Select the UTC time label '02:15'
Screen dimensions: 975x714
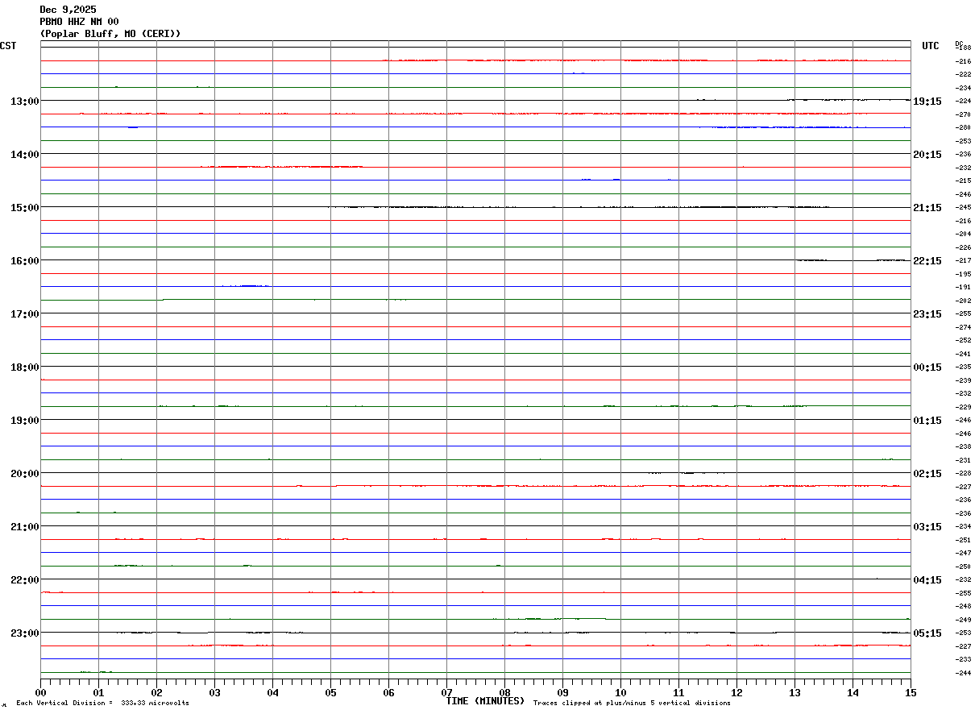click(927, 474)
